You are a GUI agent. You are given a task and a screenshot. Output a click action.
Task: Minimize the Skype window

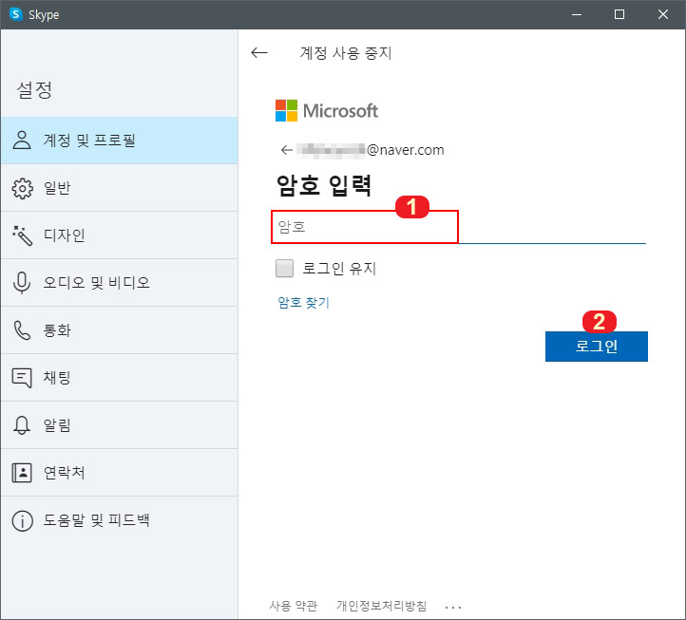tap(577, 14)
